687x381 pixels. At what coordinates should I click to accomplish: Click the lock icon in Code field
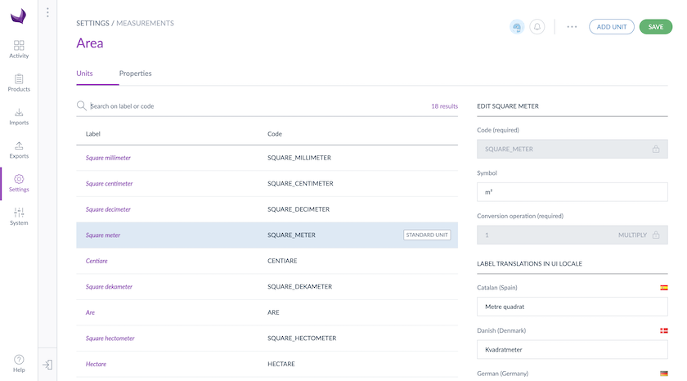click(656, 149)
